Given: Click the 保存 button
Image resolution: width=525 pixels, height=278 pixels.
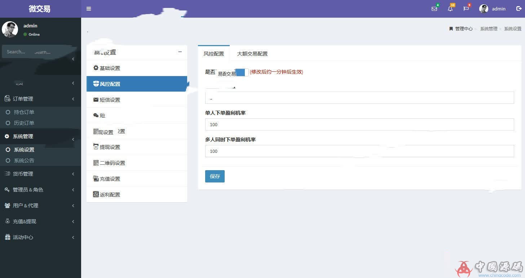Looking at the screenshot, I should coord(215,176).
